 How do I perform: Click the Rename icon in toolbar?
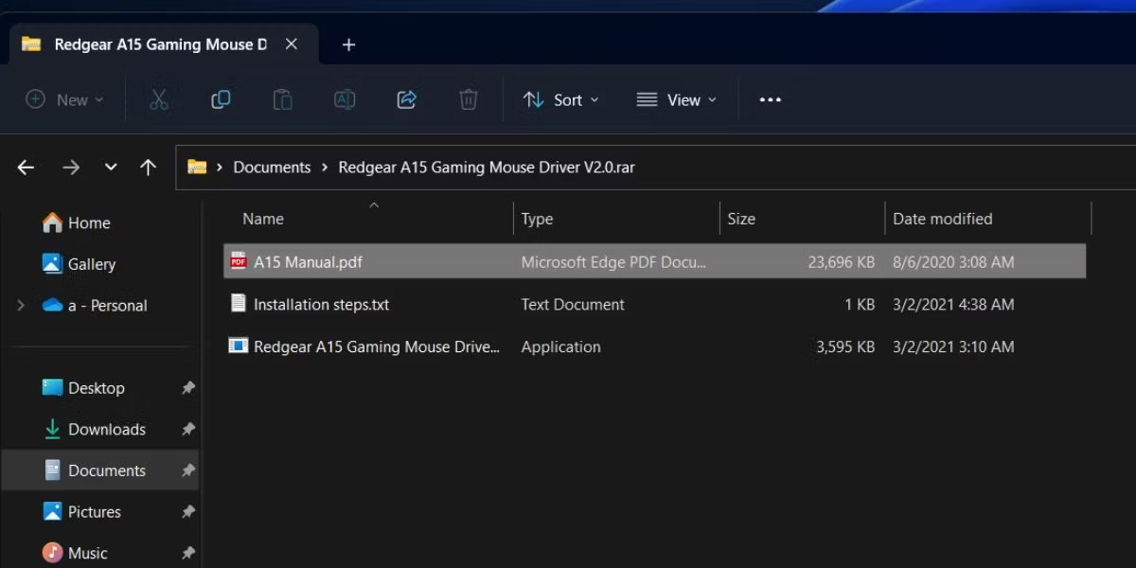tap(345, 99)
